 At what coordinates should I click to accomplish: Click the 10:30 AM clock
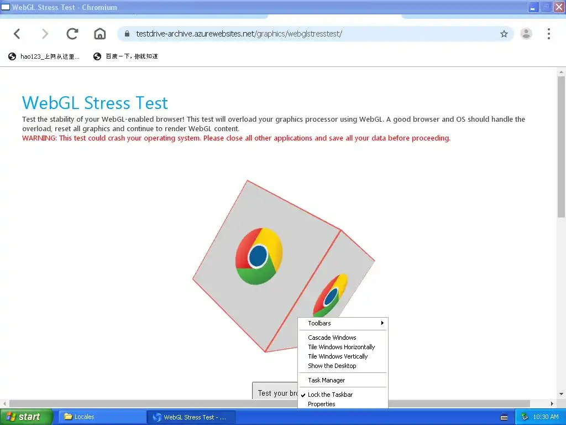(x=546, y=417)
